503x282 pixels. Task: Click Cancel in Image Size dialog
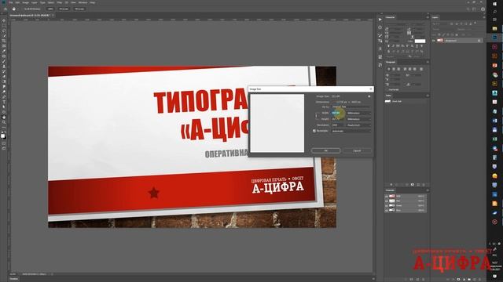(x=358, y=150)
